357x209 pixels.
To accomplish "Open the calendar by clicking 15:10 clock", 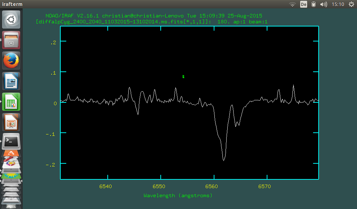I will 338,4.
